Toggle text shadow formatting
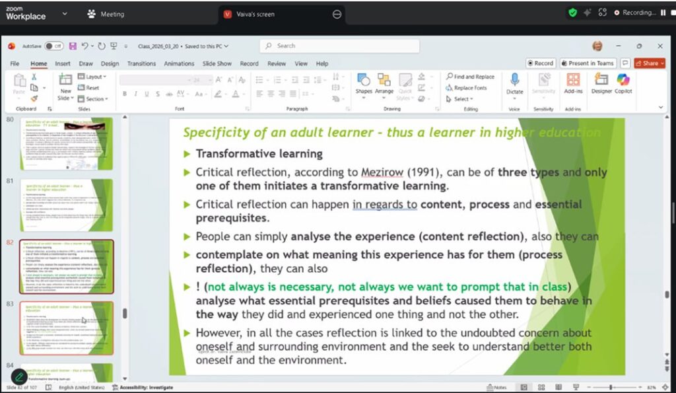 coord(158,94)
